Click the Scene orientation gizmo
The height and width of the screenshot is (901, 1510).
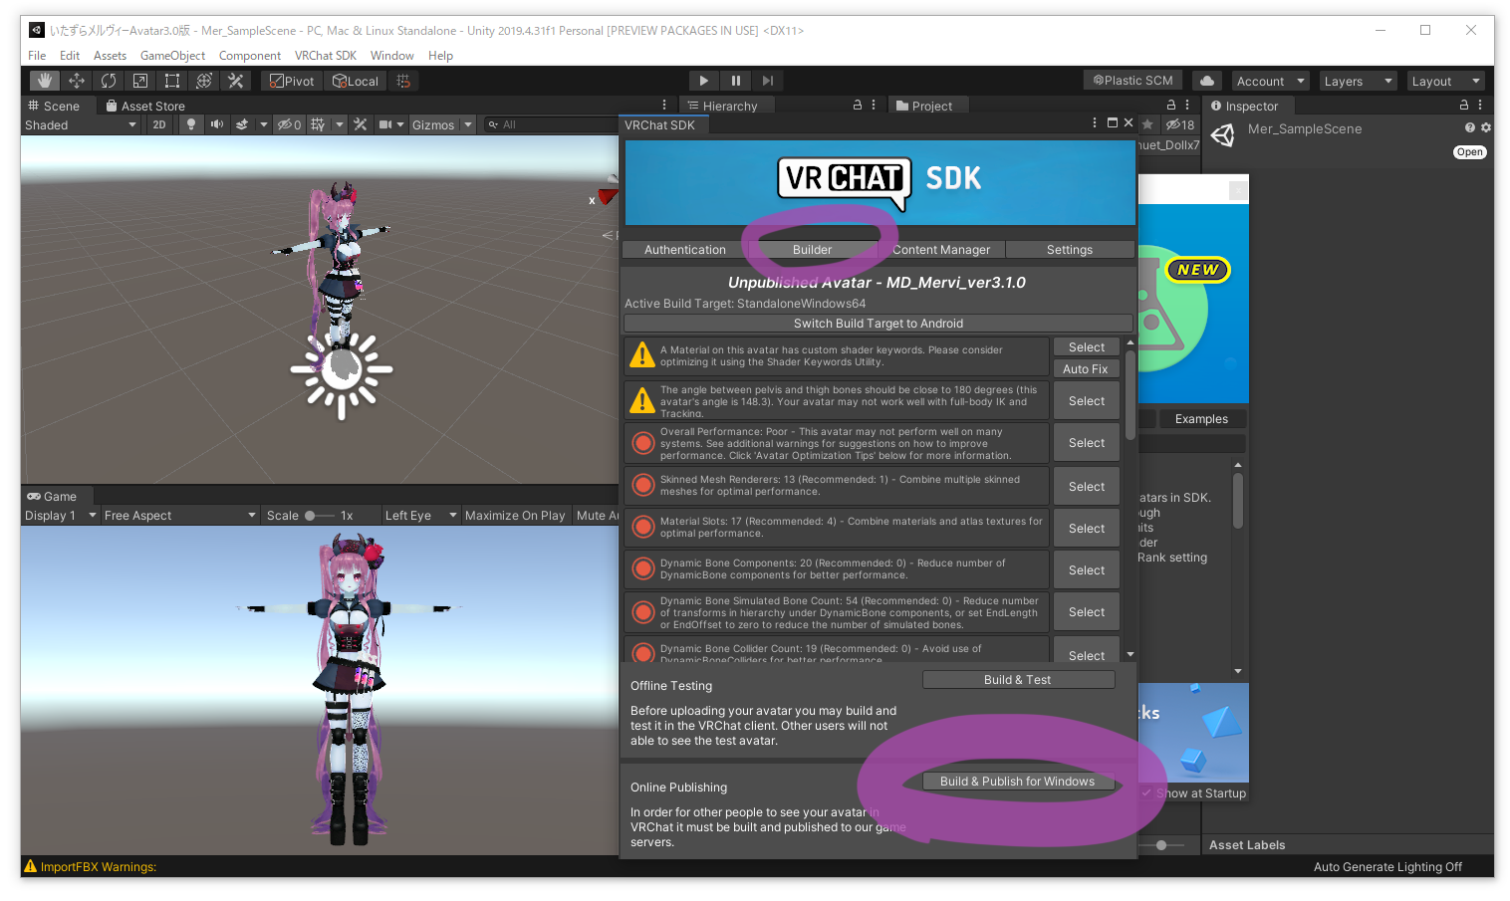click(605, 194)
